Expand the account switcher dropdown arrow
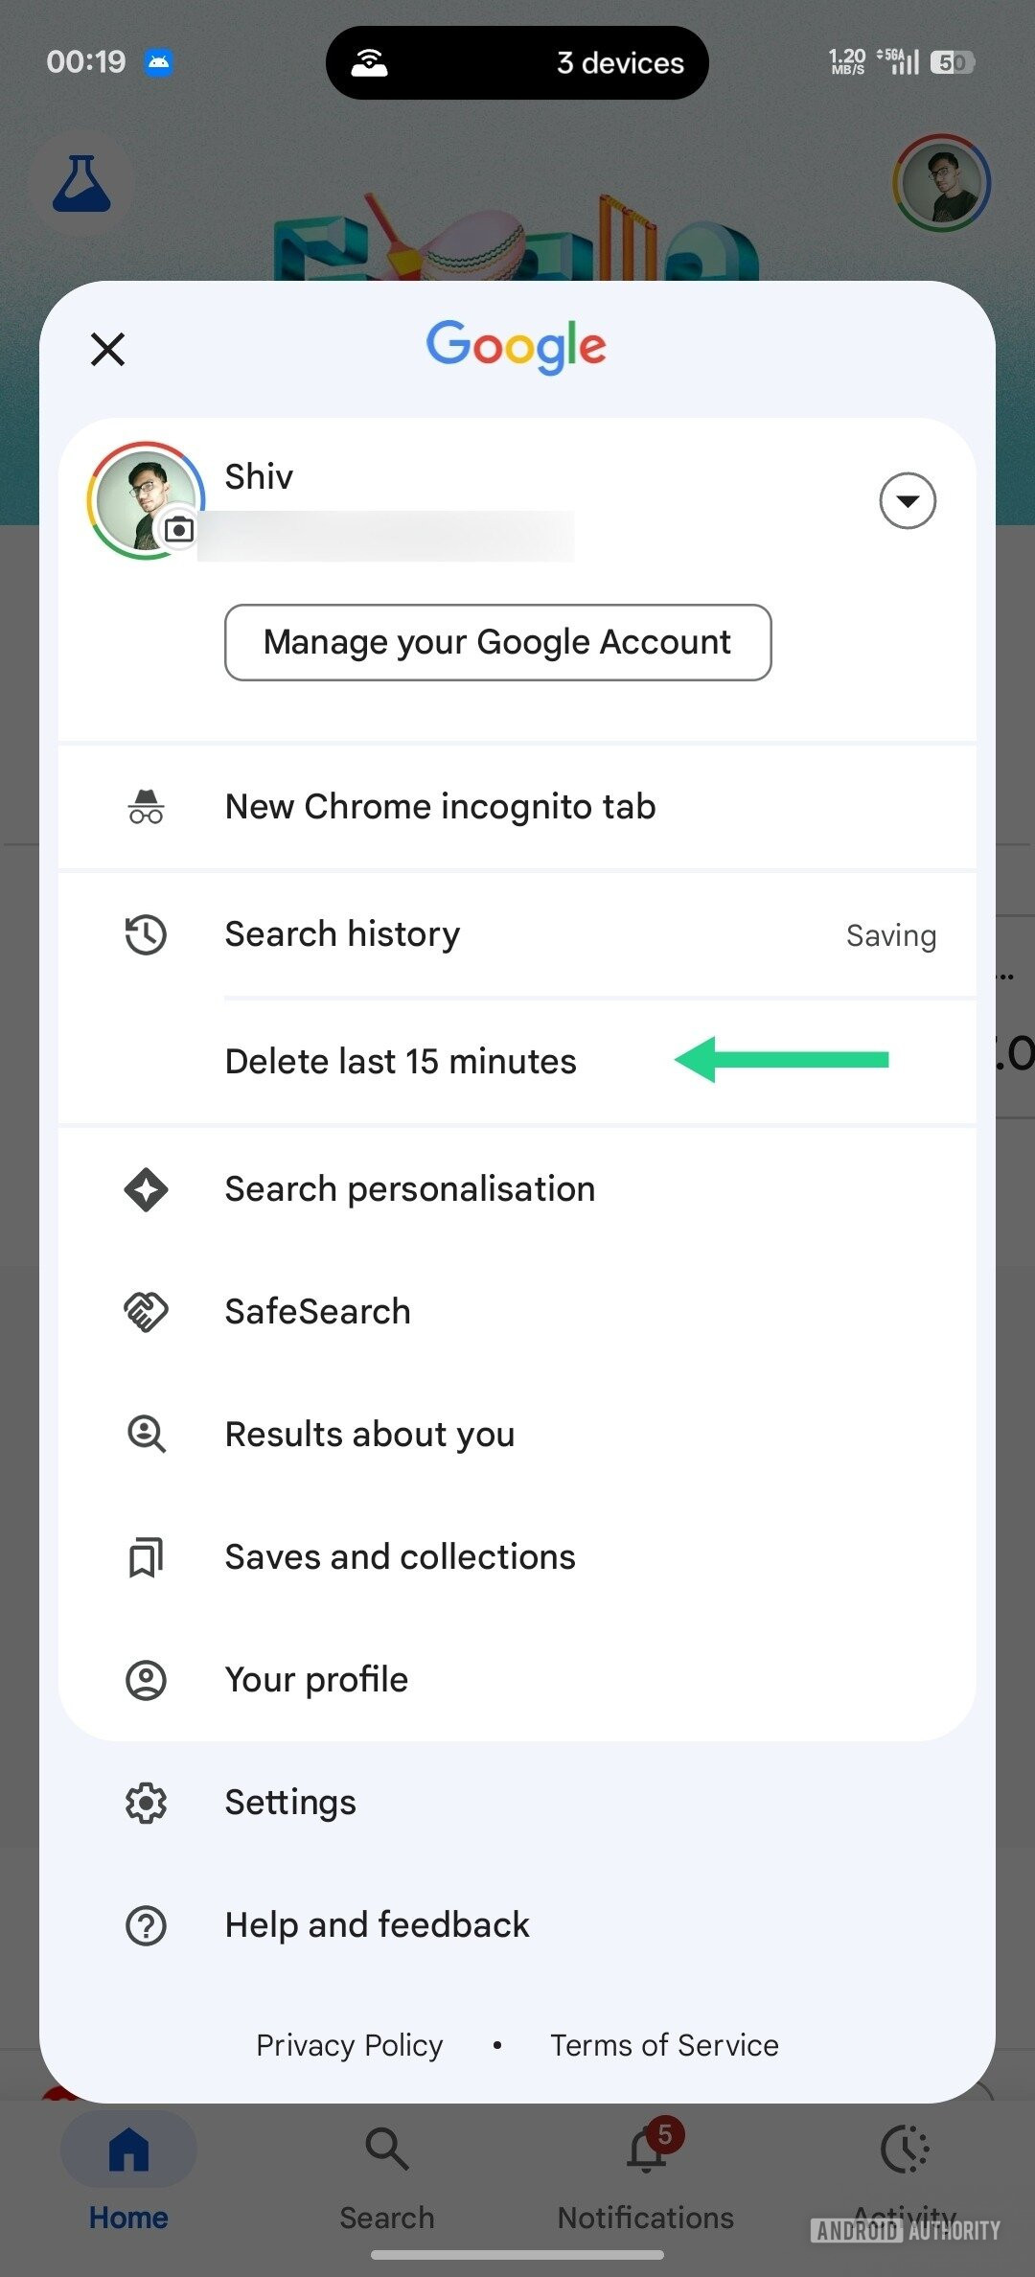The width and height of the screenshot is (1035, 2277). (907, 500)
